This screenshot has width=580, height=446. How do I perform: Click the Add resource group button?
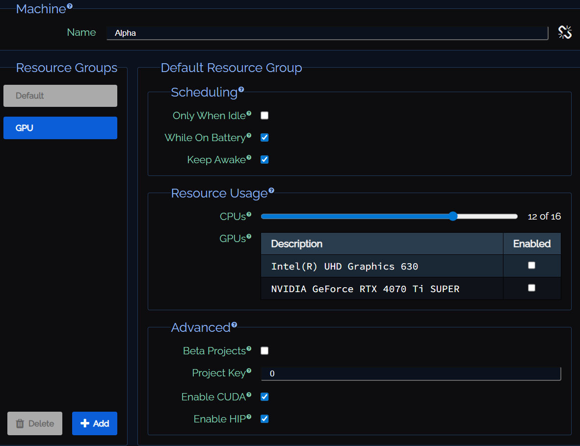[95, 423]
